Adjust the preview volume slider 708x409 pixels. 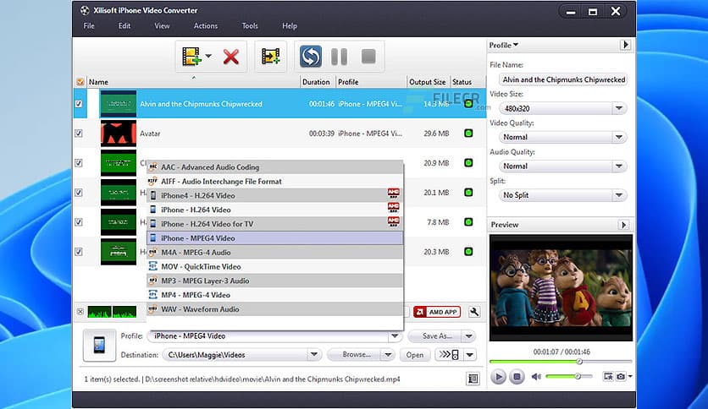(x=569, y=376)
